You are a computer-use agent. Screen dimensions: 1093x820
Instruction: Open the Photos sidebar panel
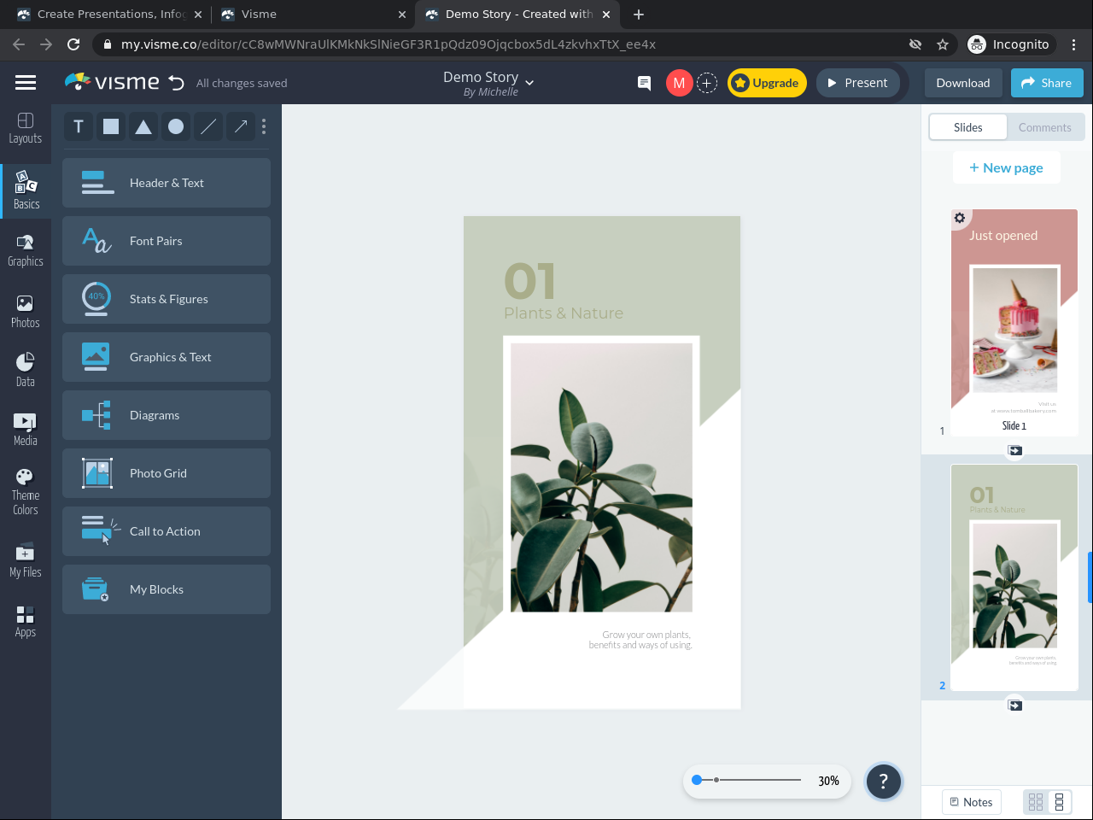click(x=26, y=312)
